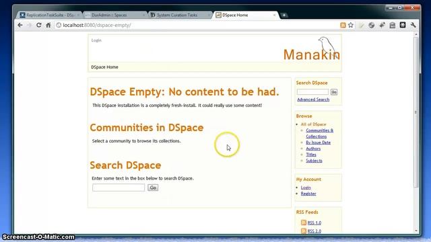Screen dimensions: 431x242
Task: Click the main search text box
Action: tap(119, 188)
